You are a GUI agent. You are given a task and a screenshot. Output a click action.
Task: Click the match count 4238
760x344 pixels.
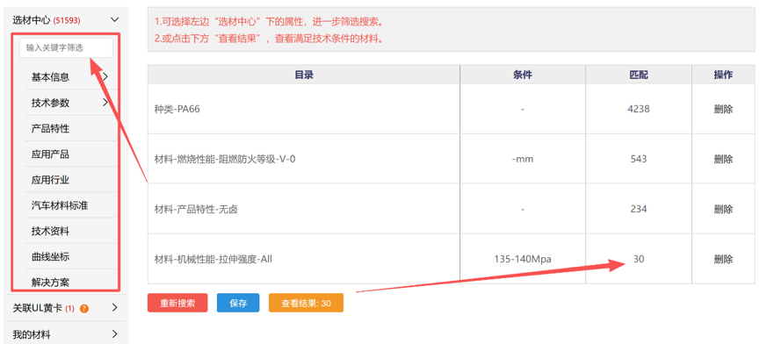coord(639,110)
